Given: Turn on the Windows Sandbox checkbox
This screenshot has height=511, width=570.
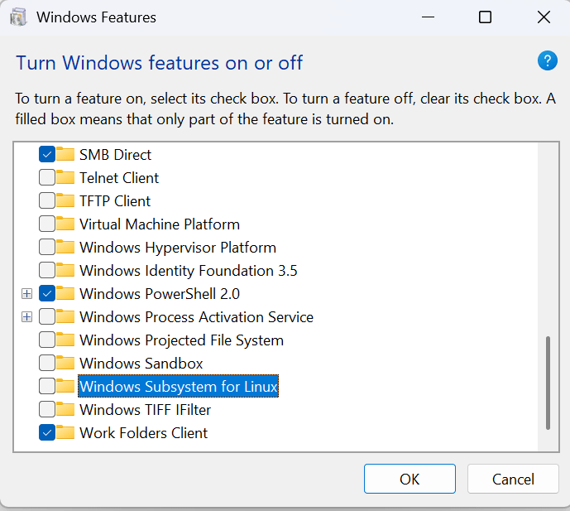Looking at the screenshot, I should click(47, 364).
